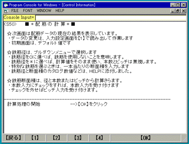Click the window resize grip corner
Screen dimensions: 189x144
pyautogui.click(x=184, y=139)
